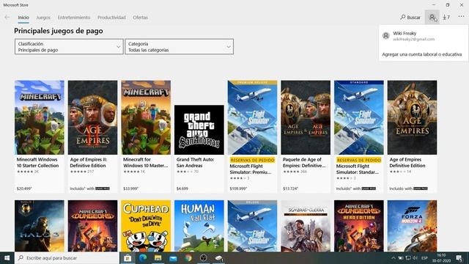Screen dimensions: 469x264
Task: Launch Google Chrome from taskbar
Action: click(x=188, y=257)
